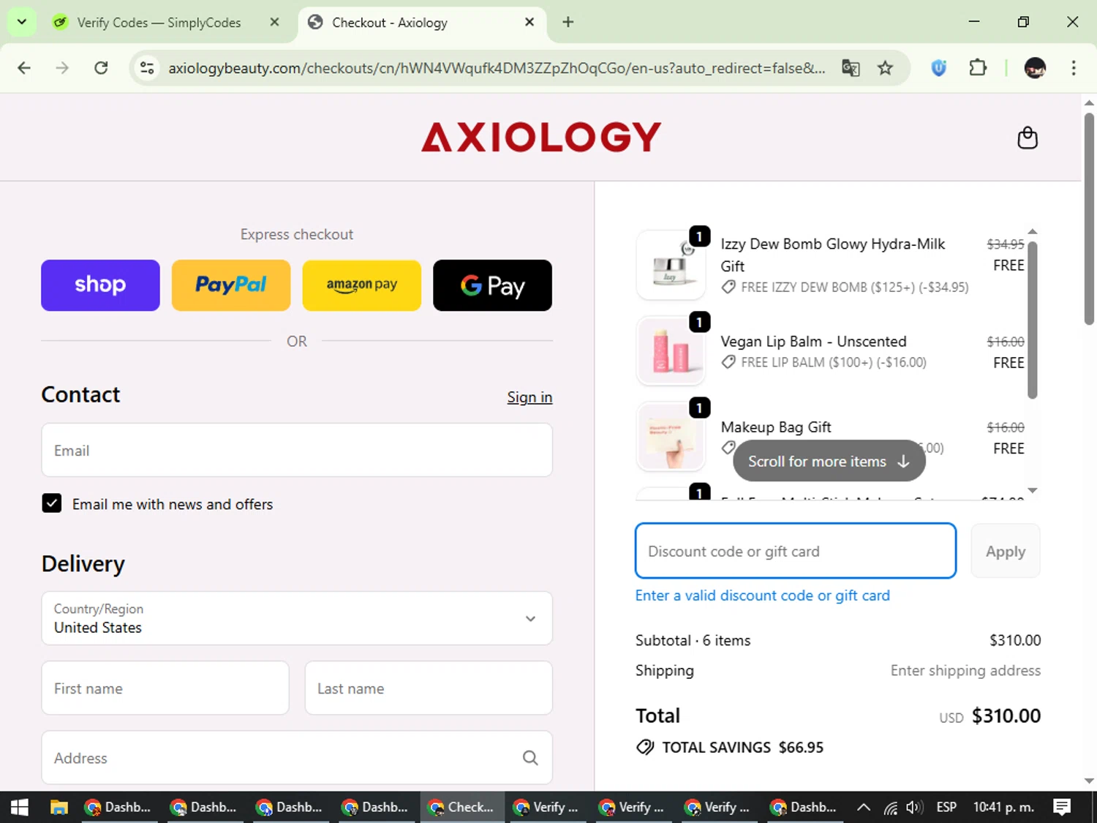Click the Apply discount button
The image size is (1097, 823).
(x=1006, y=551)
